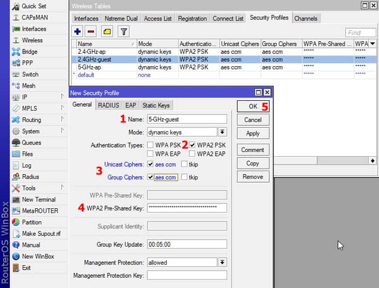Open the Nstreme Dual tab
This screenshot has width=379, height=288.
[x=121, y=18]
